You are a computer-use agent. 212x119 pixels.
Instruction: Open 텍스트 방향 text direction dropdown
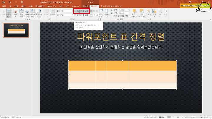[101, 13]
